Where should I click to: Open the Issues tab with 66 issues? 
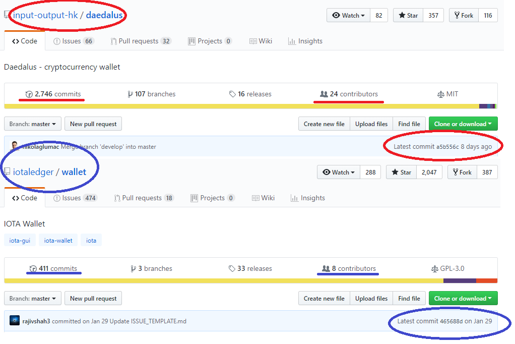74,41
